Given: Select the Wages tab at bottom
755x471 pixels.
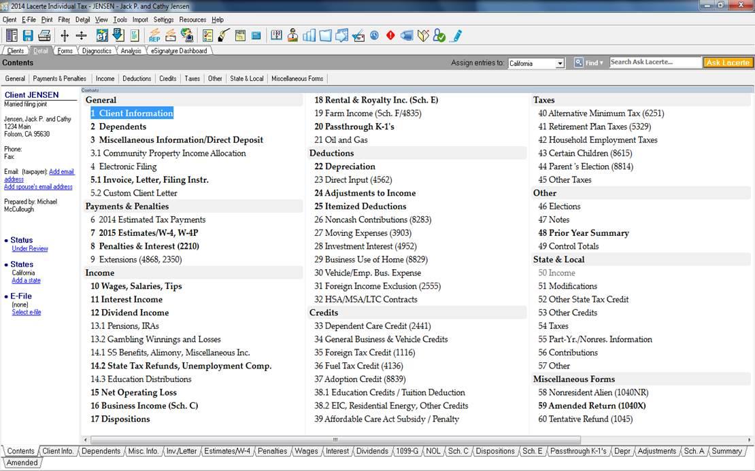Looking at the screenshot, I should [x=306, y=451].
